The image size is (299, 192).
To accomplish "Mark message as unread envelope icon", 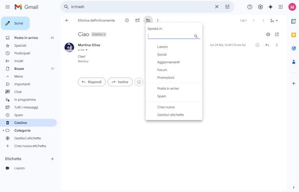I will click(x=137, y=20).
